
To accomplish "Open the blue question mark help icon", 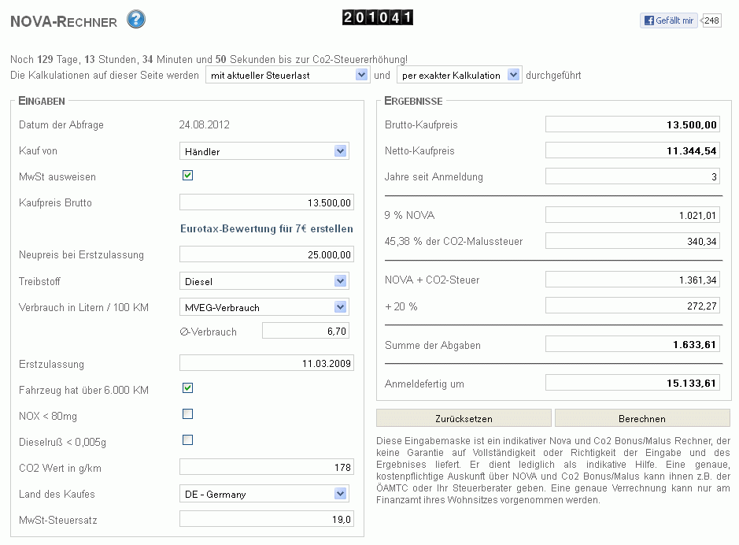I will coord(135,20).
